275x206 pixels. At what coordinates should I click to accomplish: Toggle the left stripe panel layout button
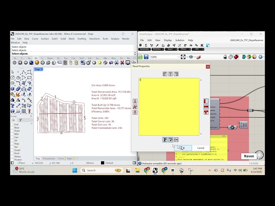(x=206, y=101)
